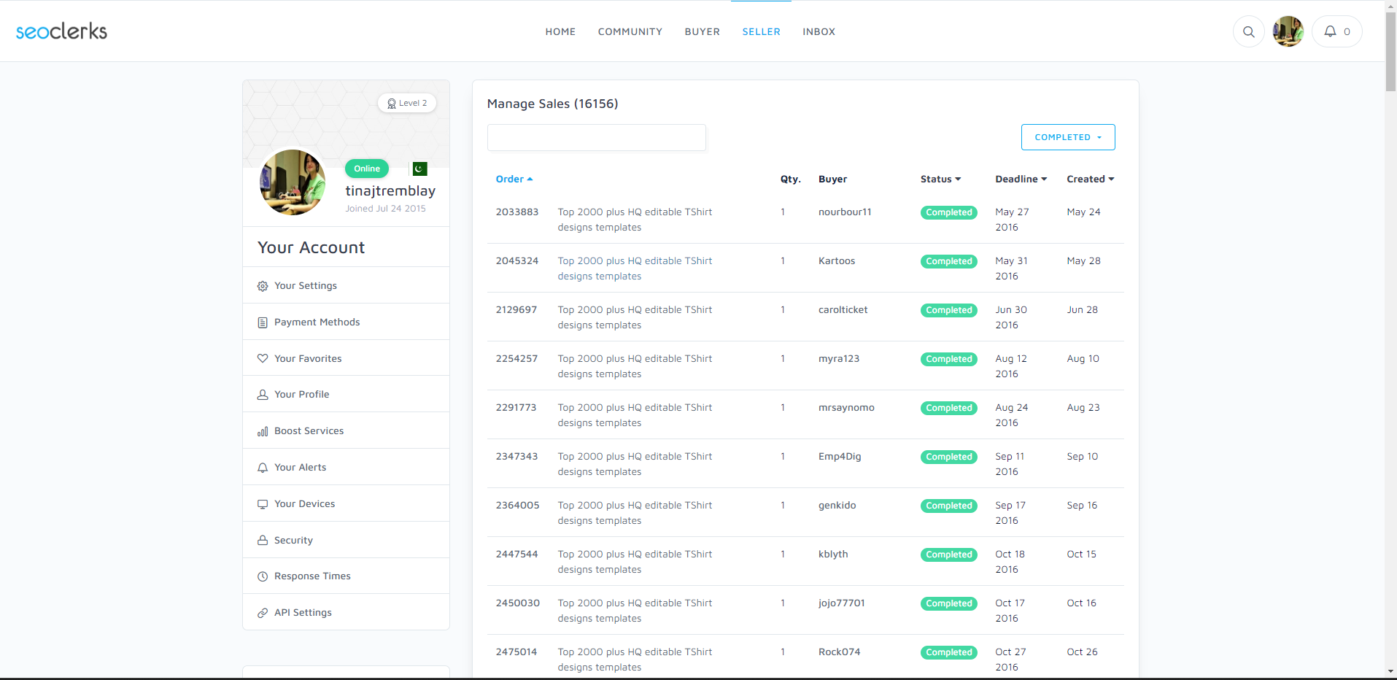Click the search magnifier icon
This screenshot has width=1397, height=680.
pos(1248,31)
